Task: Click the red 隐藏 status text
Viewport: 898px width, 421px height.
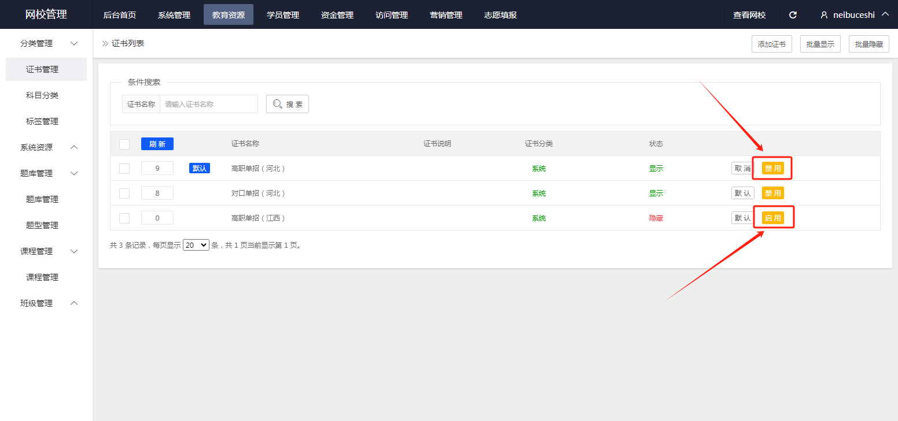Action: pyautogui.click(x=656, y=218)
